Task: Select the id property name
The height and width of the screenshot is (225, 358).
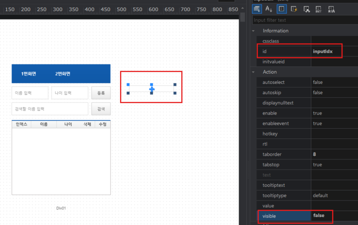Action: [264, 51]
